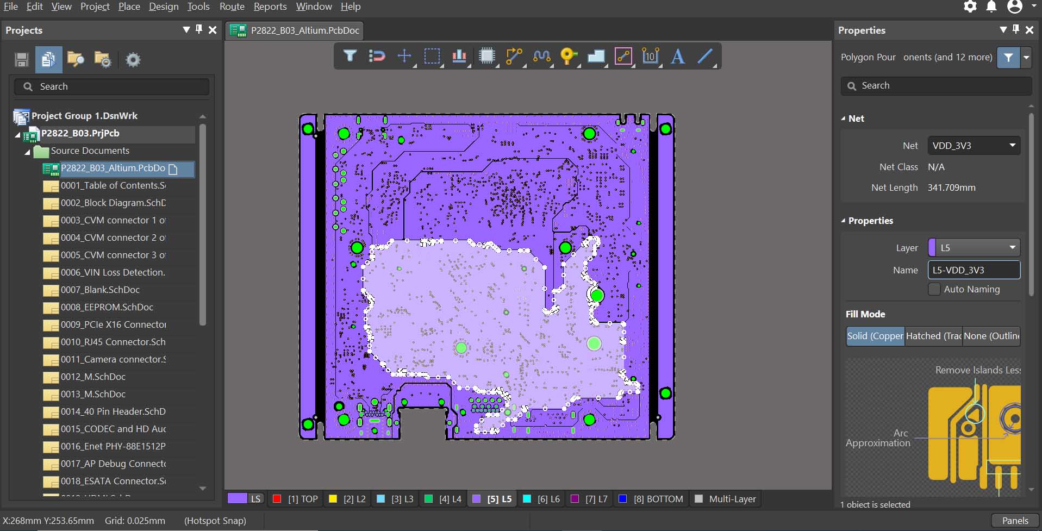Choose the interactive length tuning tool
This screenshot has height=531, width=1042.
[x=541, y=56]
